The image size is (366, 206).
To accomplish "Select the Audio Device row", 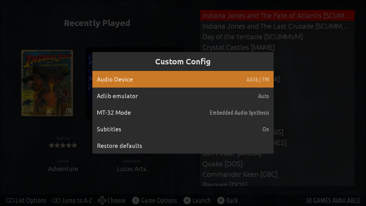I will [x=183, y=79].
